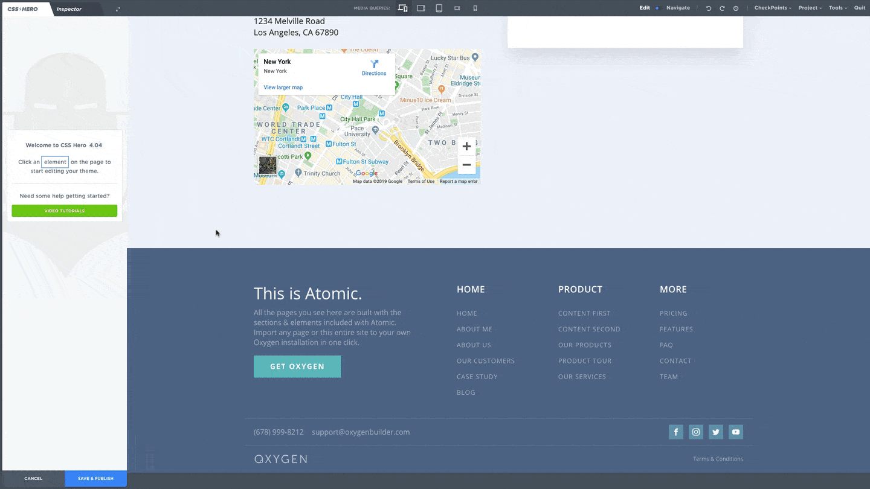Open the Content Second footer link
Screen dimensions: 870x489
tap(589, 329)
